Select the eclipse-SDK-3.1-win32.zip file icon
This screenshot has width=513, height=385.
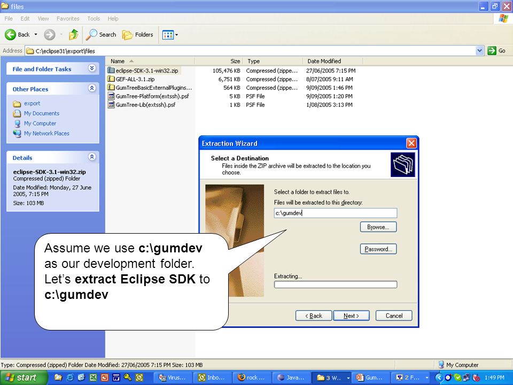click(x=111, y=71)
